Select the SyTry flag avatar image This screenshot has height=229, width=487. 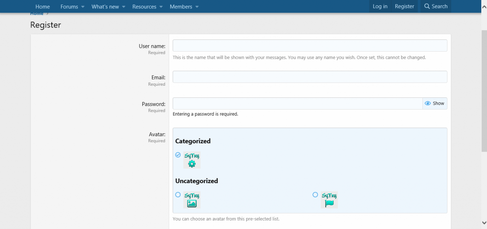(329, 200)
